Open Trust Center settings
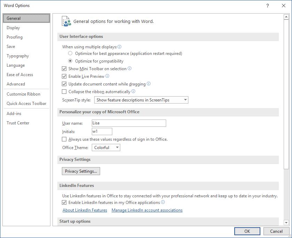Screen dimensions: 292x238 point(26,123)
